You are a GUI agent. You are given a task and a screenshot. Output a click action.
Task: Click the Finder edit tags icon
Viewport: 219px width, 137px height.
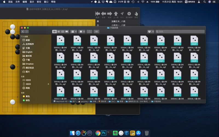tap(96, 32)
